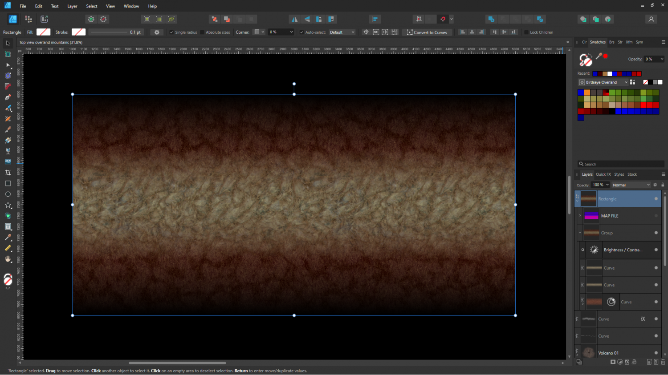Click Flip Horizontal in toolbar
Viewport: 668px width, 375px height.
294,19
